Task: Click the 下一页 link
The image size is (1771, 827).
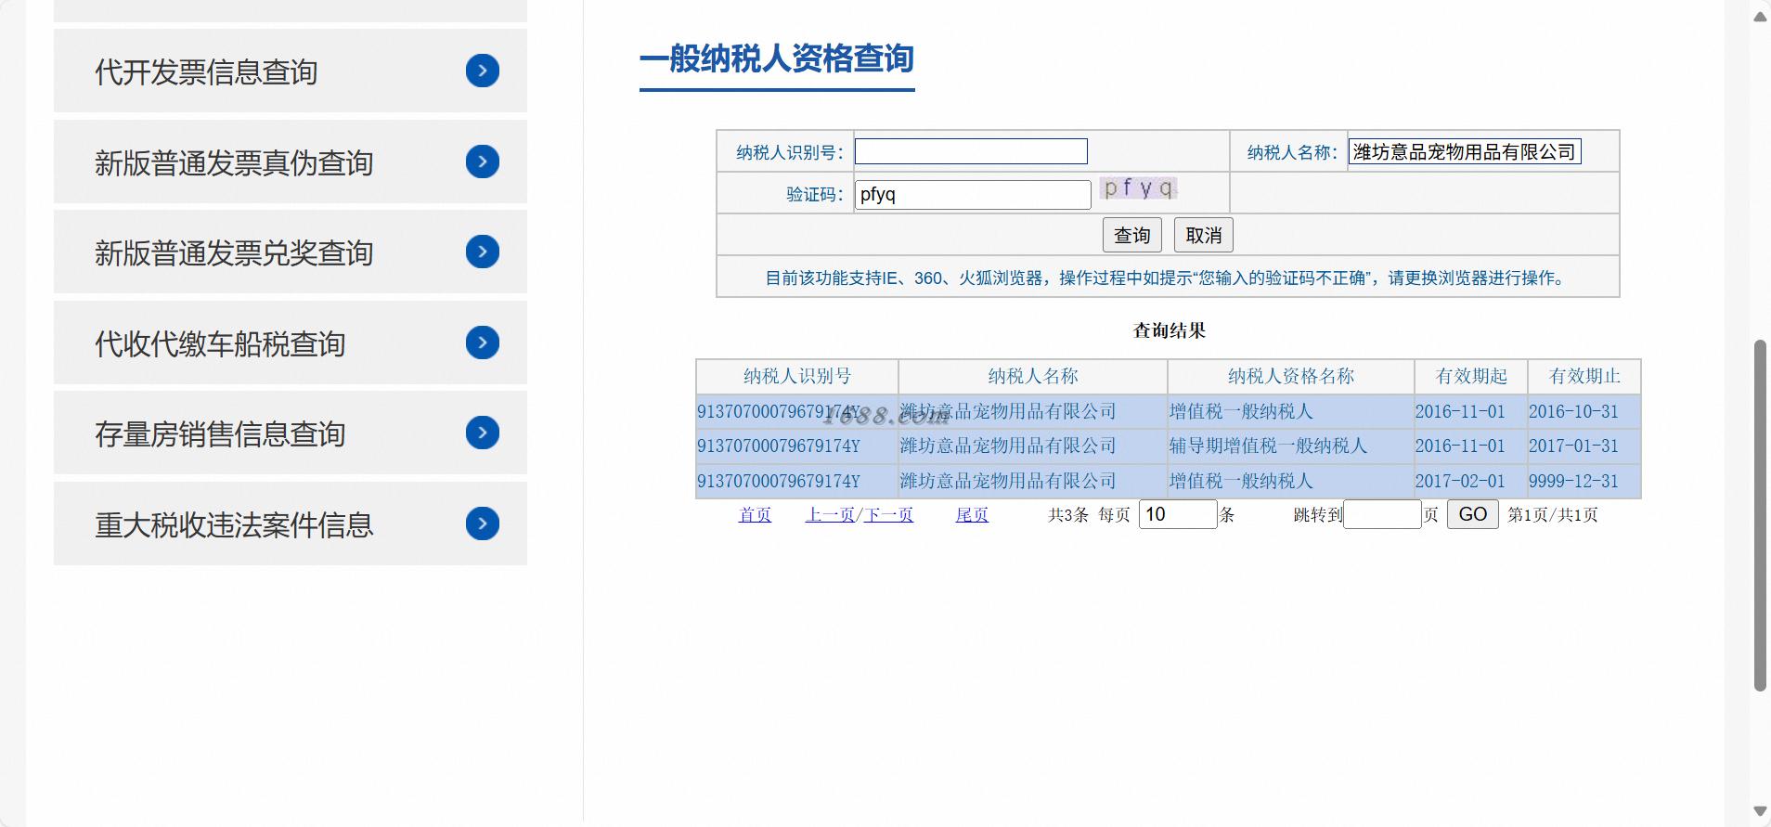Action: tap(888, 514)
